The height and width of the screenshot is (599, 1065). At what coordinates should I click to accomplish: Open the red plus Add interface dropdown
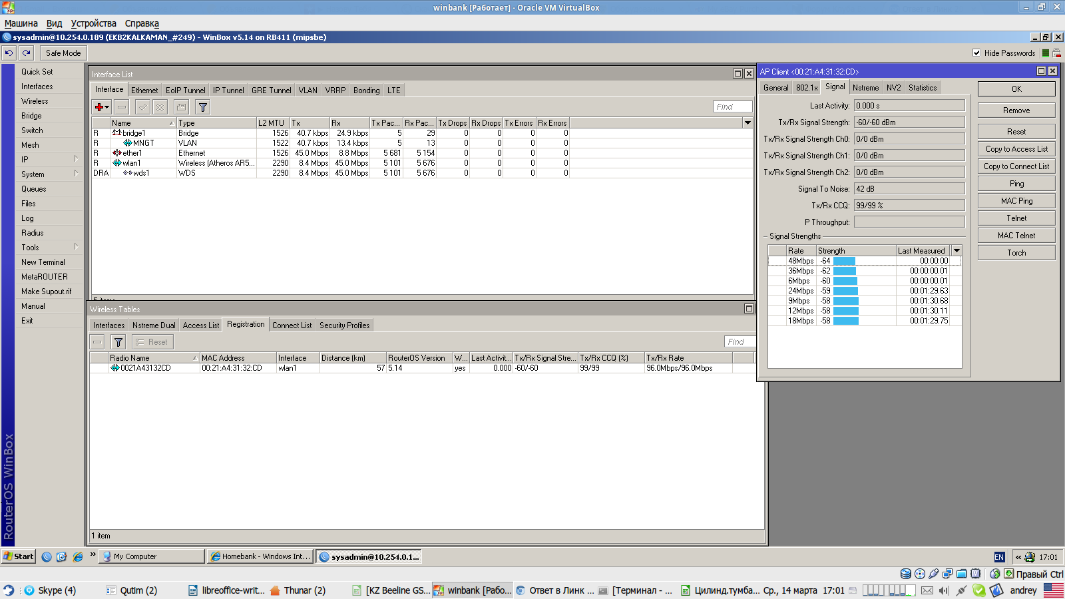point(101,106)
